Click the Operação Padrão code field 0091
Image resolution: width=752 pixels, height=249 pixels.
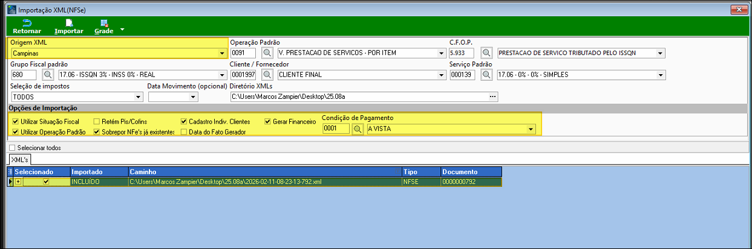pos(244,53)
